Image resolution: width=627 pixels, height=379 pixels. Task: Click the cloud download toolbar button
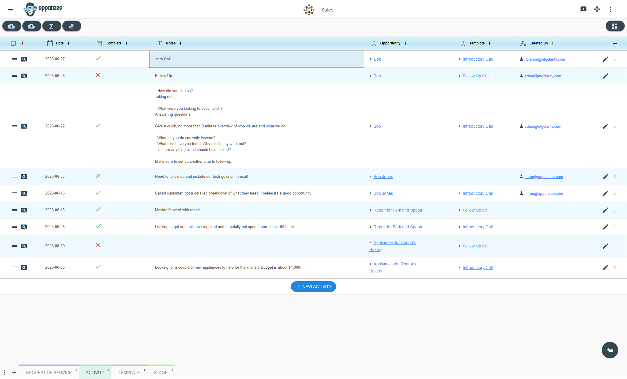[31, 26]
